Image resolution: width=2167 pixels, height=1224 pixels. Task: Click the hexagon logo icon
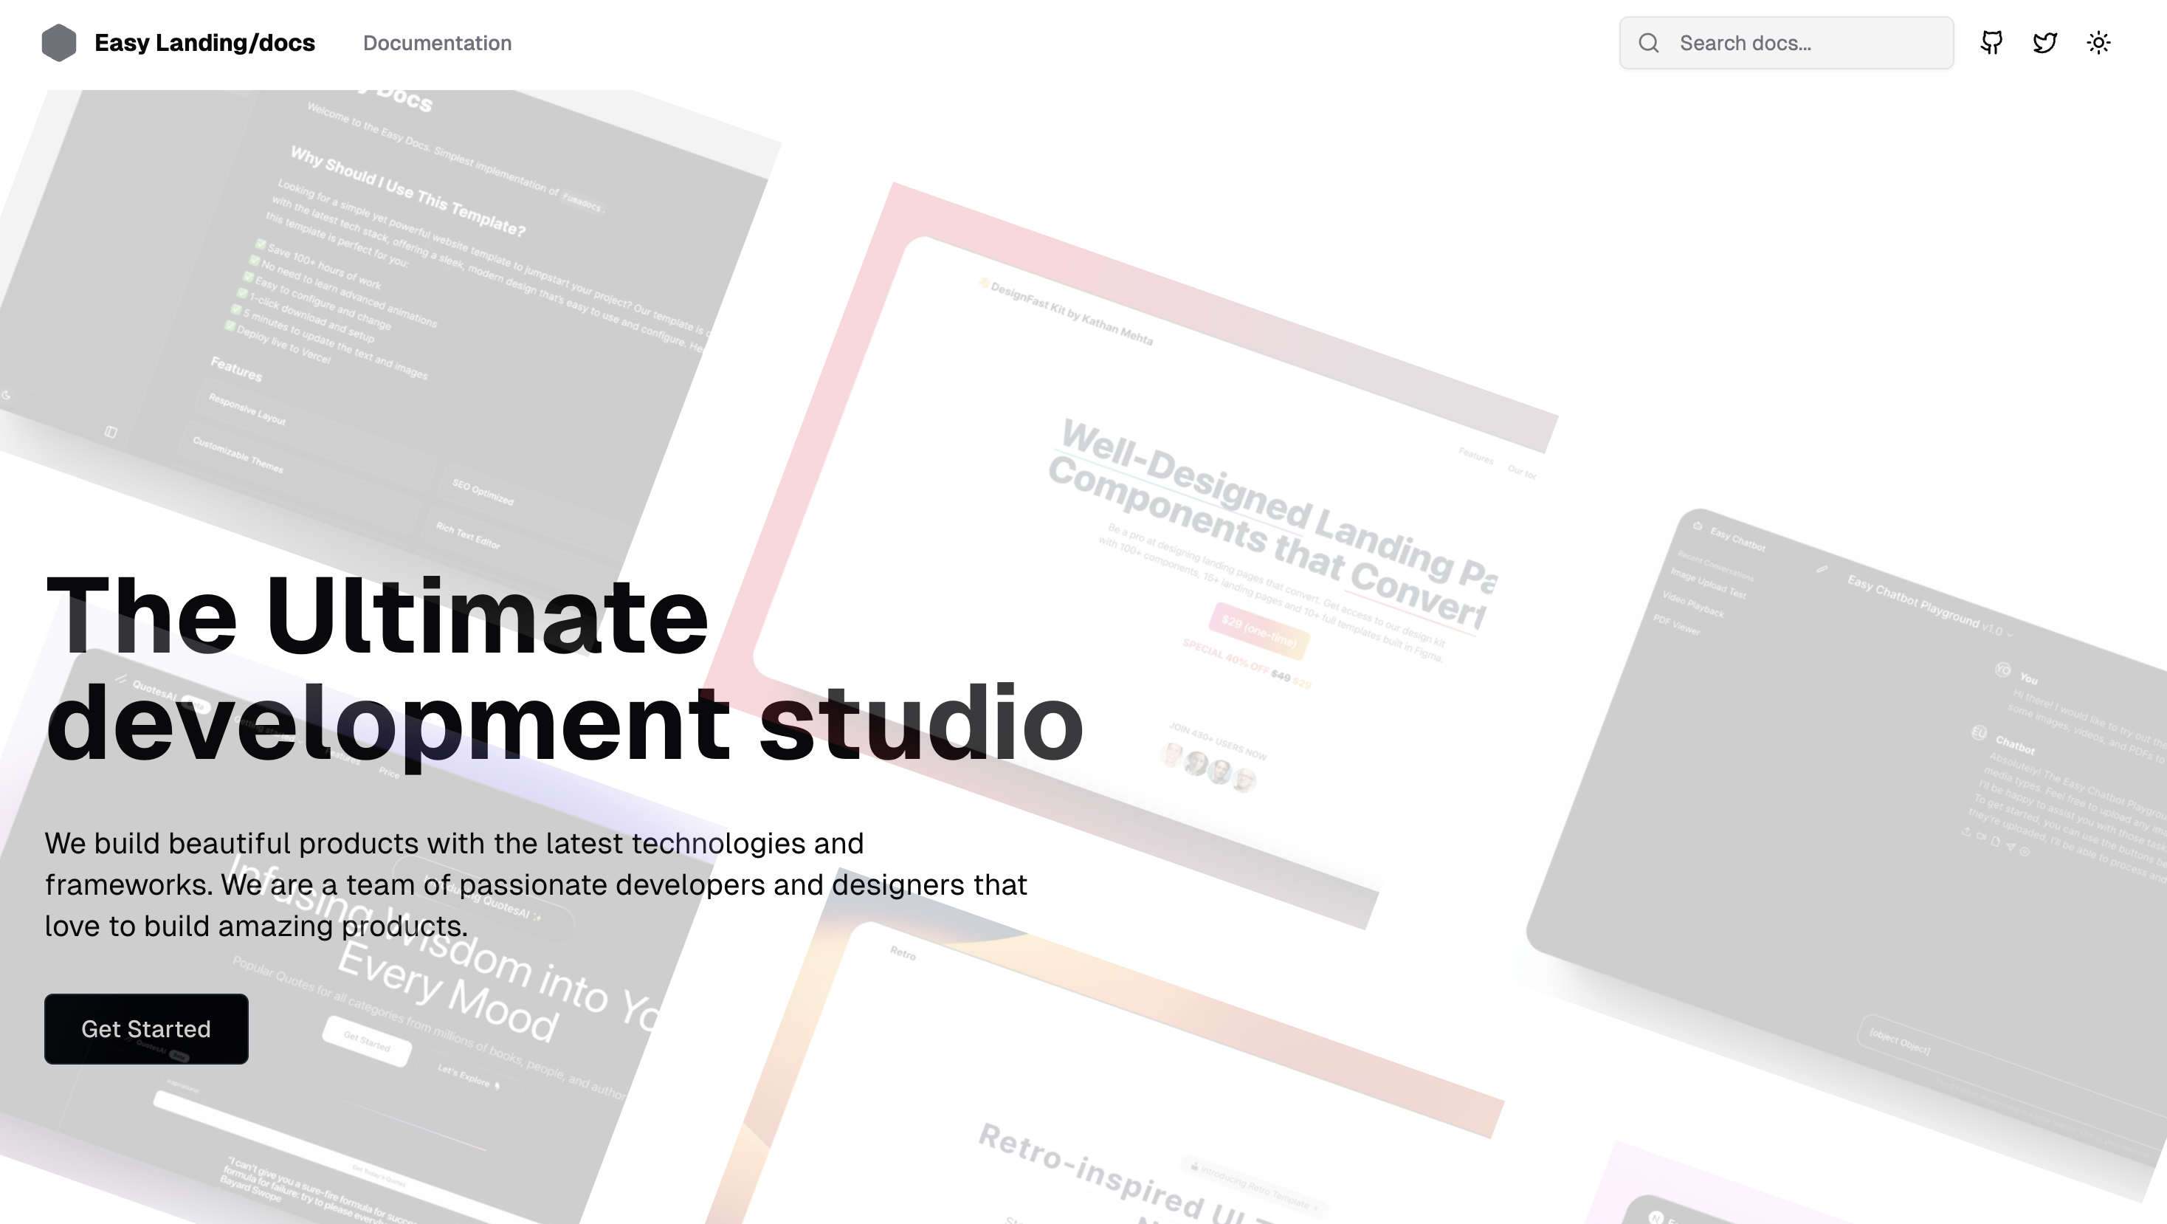[x=59, y=43]
